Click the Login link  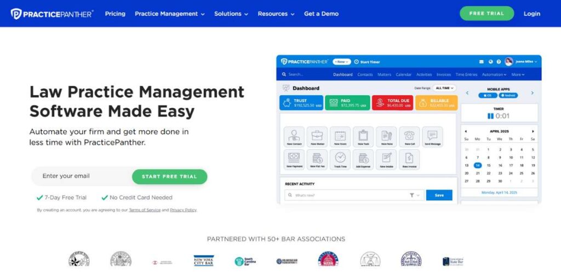point(532,14)
